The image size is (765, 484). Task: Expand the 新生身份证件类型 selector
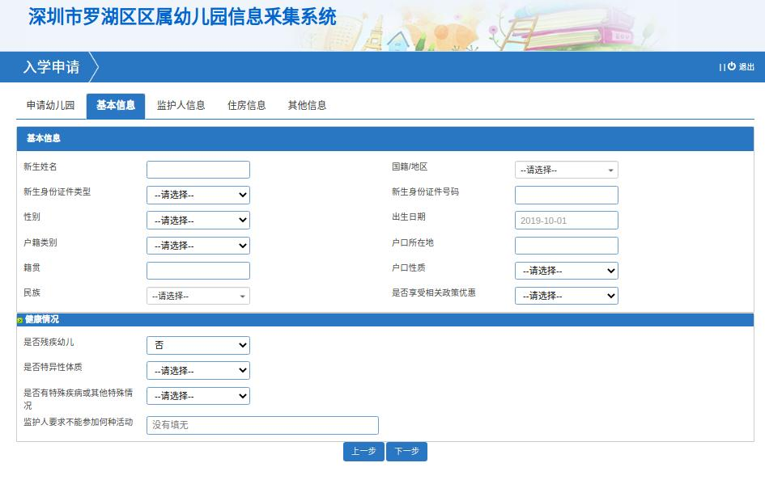click(x=198, y=194)
